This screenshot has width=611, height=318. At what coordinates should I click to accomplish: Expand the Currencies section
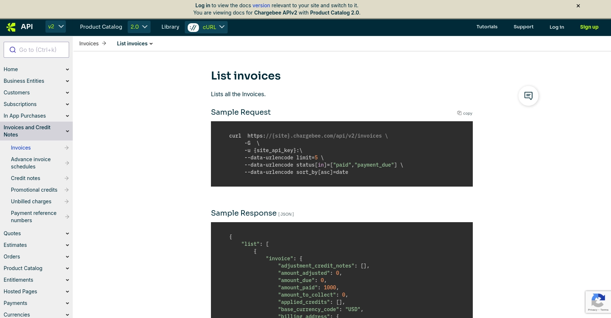(67, 315)
